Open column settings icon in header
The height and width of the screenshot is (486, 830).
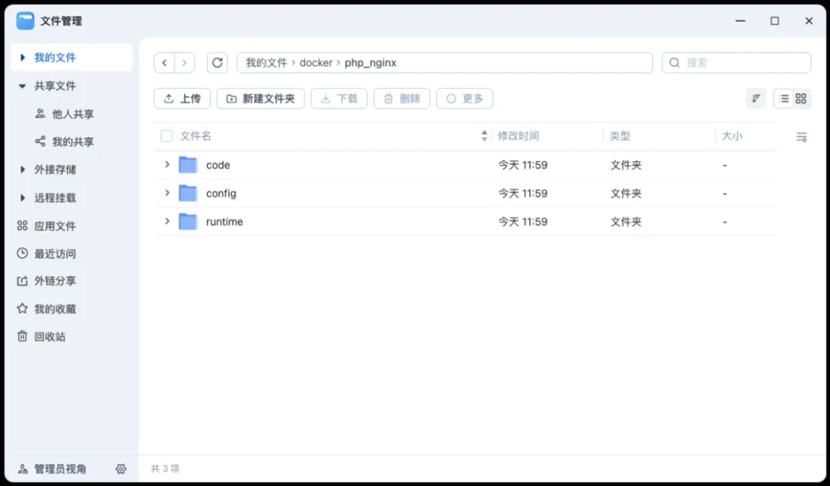click(x=801, y=137)
